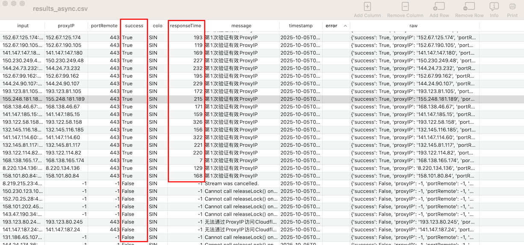524x245 pixels.
Task: Select the raw column header
Action: pos(413,26)
